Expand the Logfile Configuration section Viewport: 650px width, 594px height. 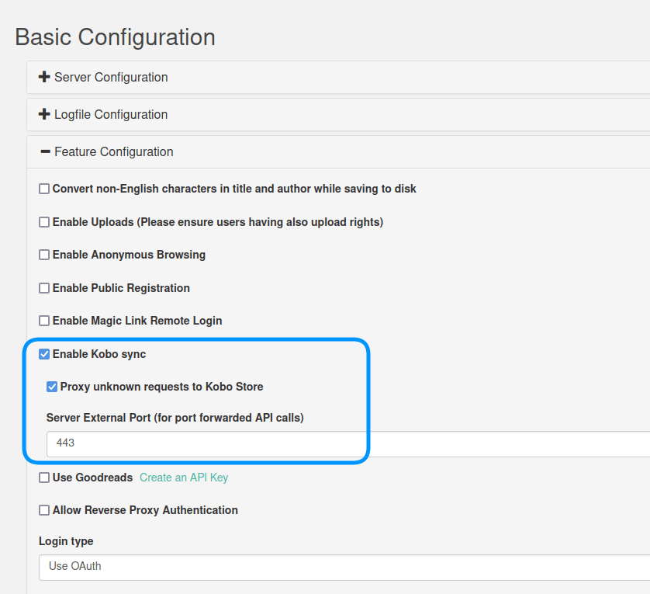click(x=111, y=115)
